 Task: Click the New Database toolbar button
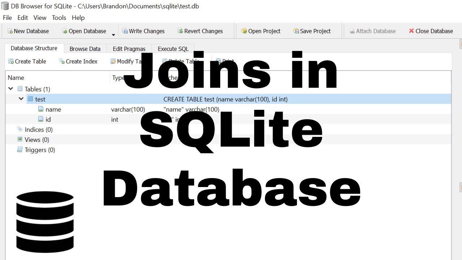tap(28, 31)
